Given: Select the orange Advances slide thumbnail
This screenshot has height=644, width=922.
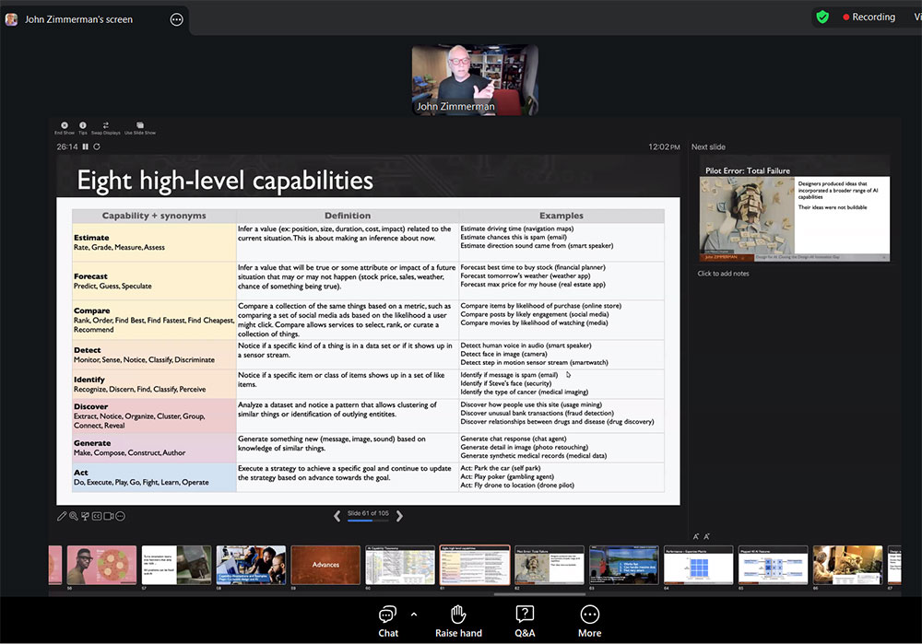Looking at the screenshot, I should (x=325, y=565).
